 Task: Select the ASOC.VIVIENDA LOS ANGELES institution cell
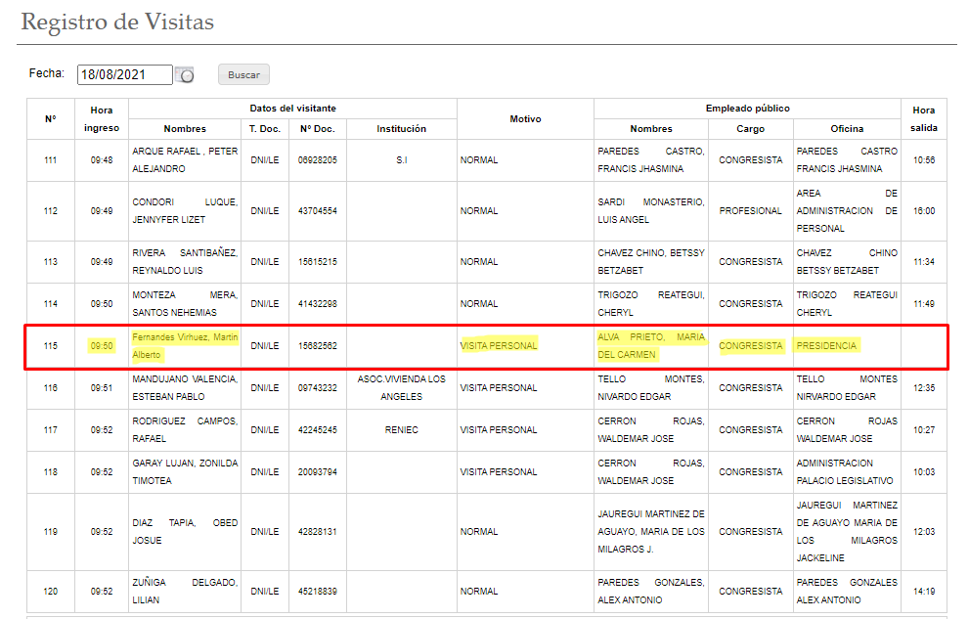pyautogui.click(x=401, y=387)
